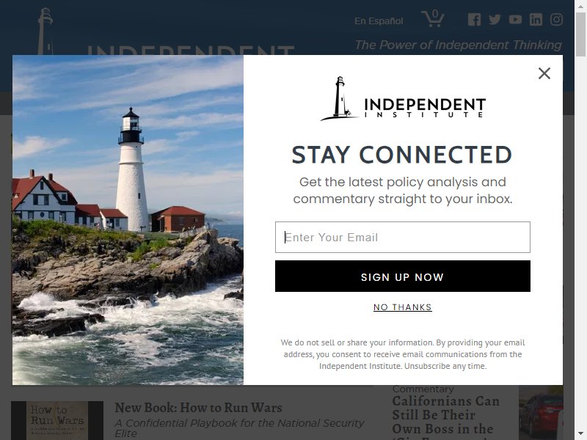Click the lighthouse photo in popup
The width and height of the screenshot is (587, 440).
(x=128, y=220)
